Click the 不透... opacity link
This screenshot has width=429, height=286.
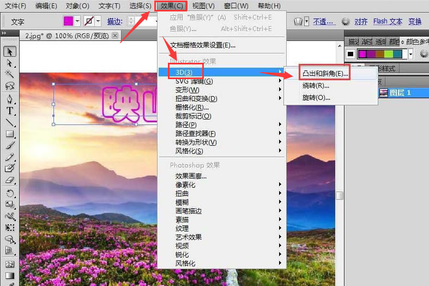click(x=324, y=21)
